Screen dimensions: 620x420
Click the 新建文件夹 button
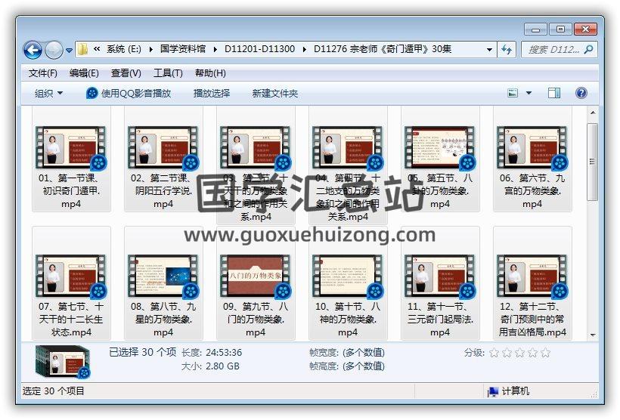point(275,93)
